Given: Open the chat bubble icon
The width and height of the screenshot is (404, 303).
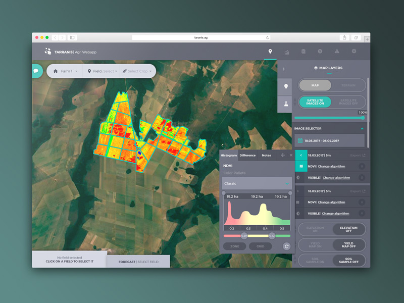Looking at the screenshot, I should [36, 71].
